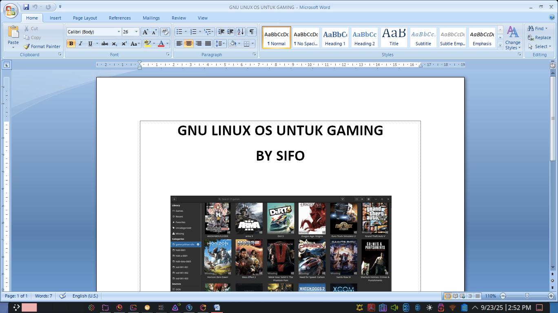Open the Page Layout tab
The image size is (558, 313).
tap(85, 18)
